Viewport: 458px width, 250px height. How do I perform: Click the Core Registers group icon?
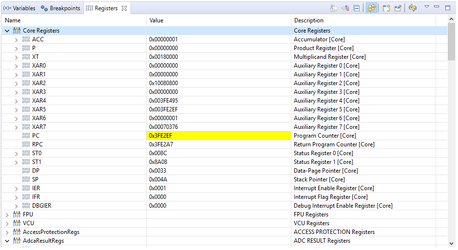pyautogui.click(x=17, y=31)
